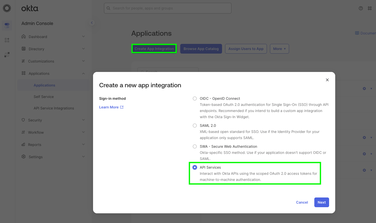
Task: Expand the Security menu chevron
Action: (x=83, y=120)
